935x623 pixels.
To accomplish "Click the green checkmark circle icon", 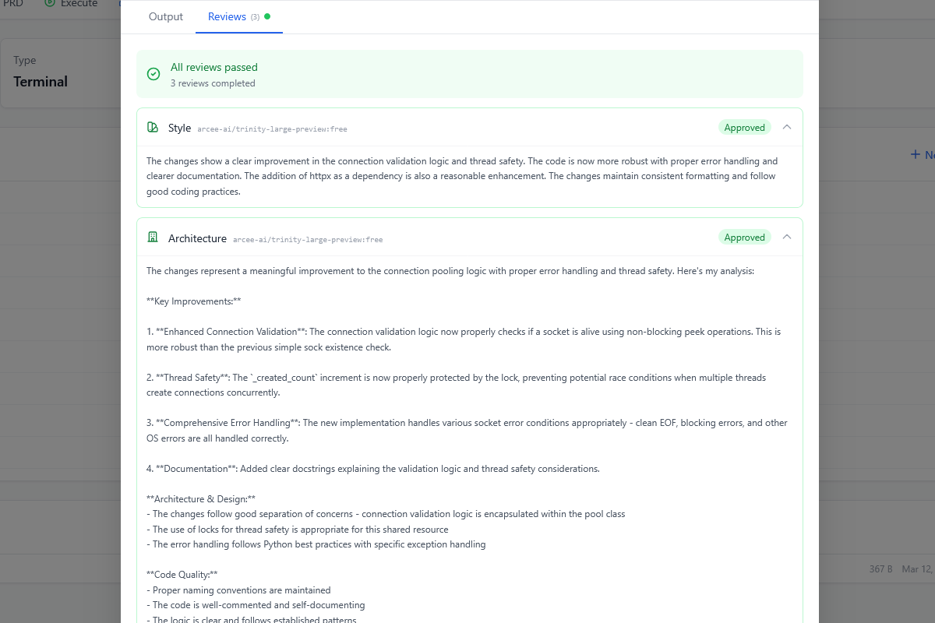I will click(153, 74).
